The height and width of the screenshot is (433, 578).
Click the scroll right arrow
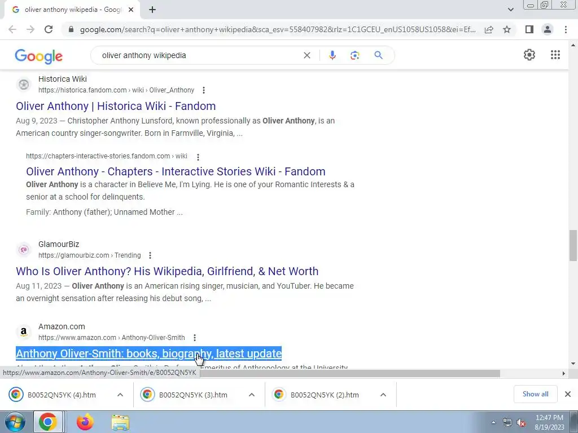pyautogui.click(x=563, y=373)
